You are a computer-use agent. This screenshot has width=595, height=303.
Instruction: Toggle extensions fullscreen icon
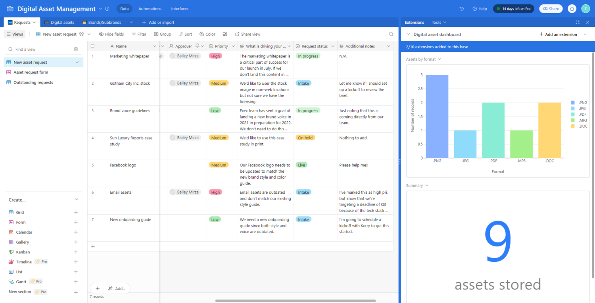click(578, 22)
